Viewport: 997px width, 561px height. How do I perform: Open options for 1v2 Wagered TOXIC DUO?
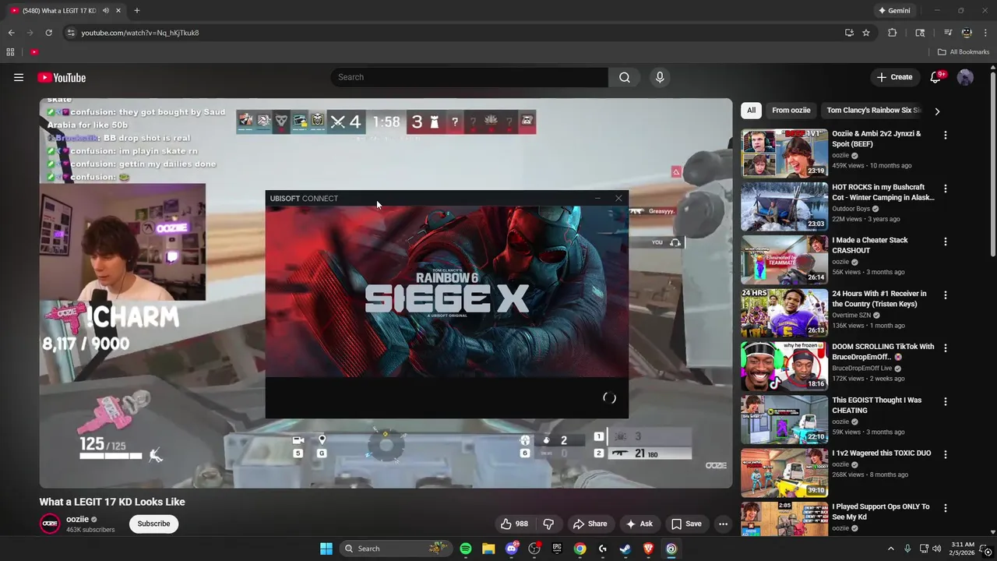click(945, 454)
